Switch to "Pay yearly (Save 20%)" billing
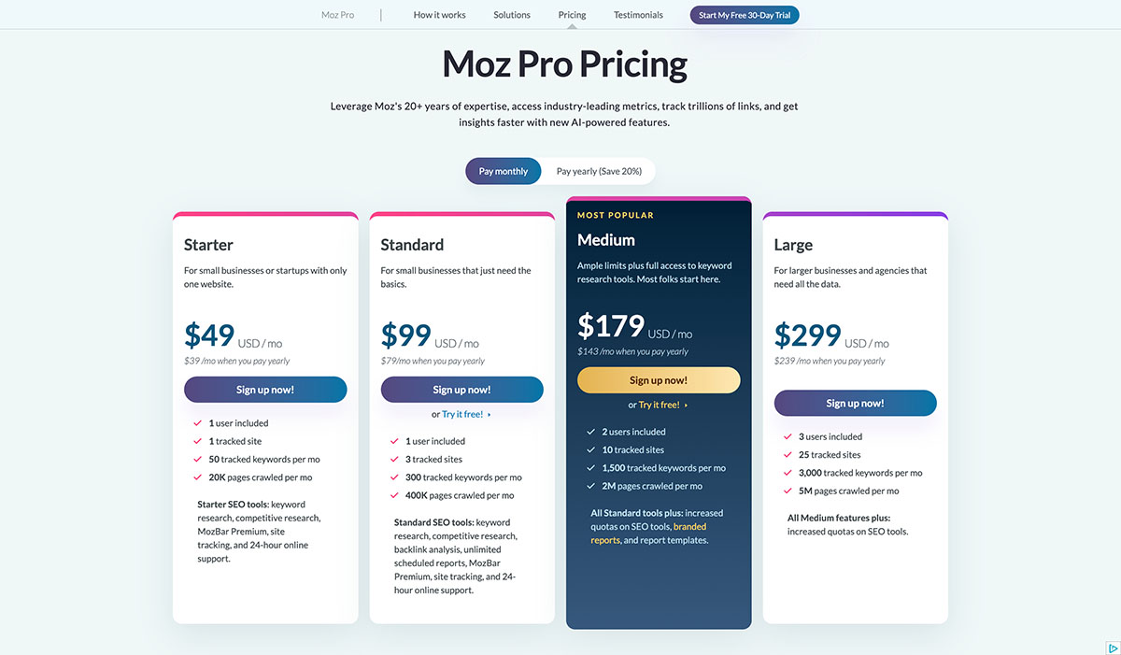 [598, 171]
